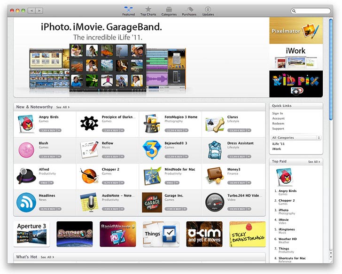Click the AudioNote microphone icon

(89, 203)
